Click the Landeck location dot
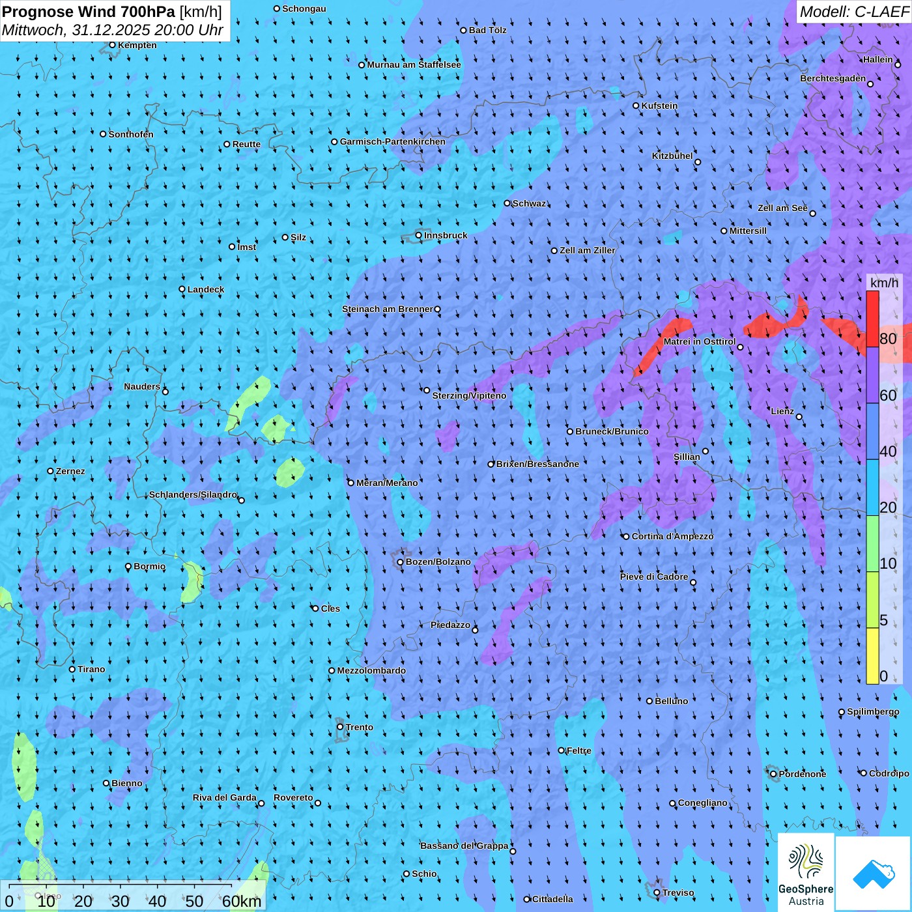Image resolution: width=912 pixels, height=912 pixels. coord(182,289)
